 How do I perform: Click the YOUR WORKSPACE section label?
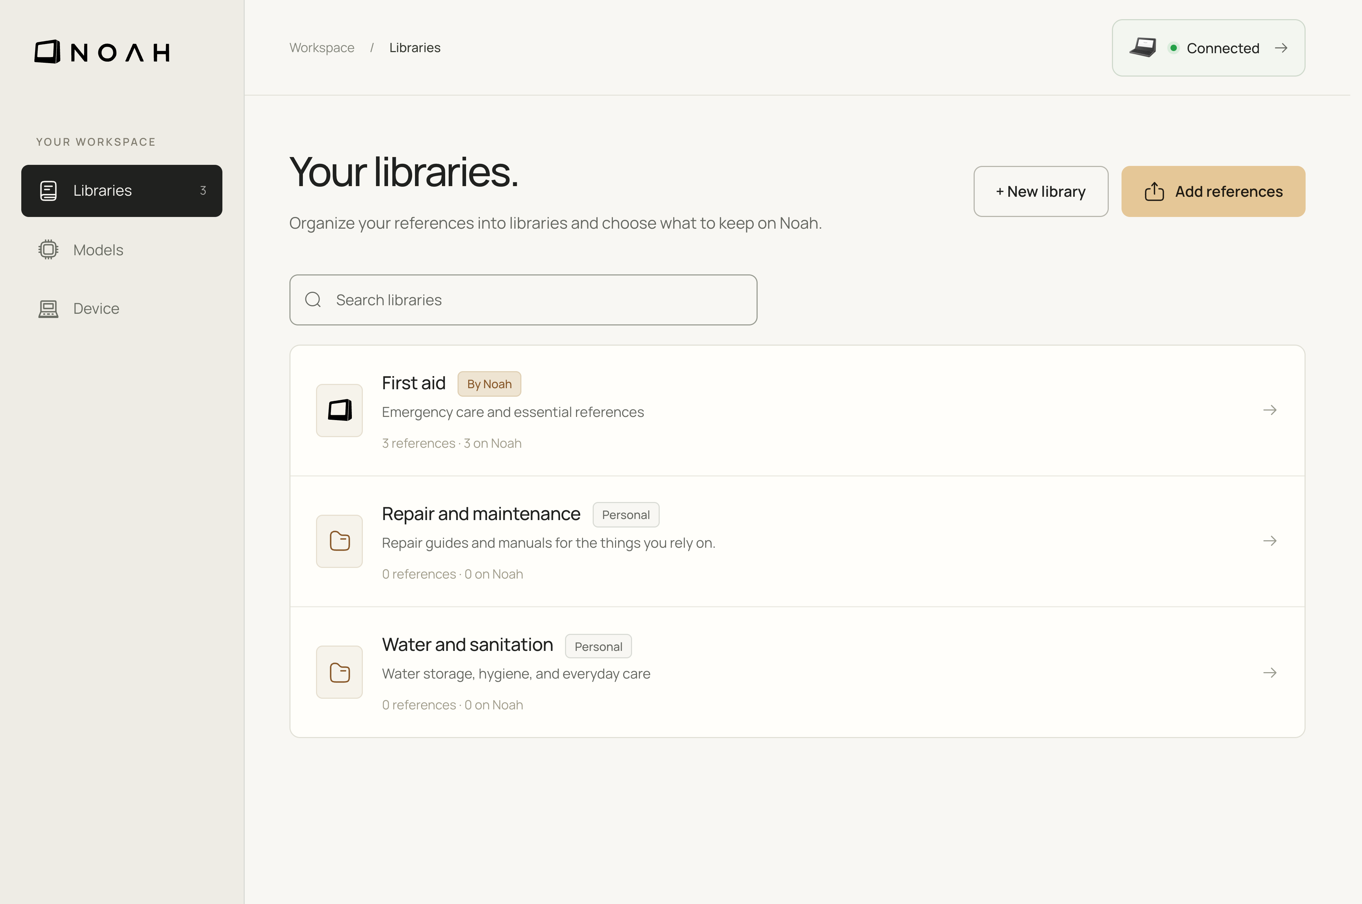(96, 142)
